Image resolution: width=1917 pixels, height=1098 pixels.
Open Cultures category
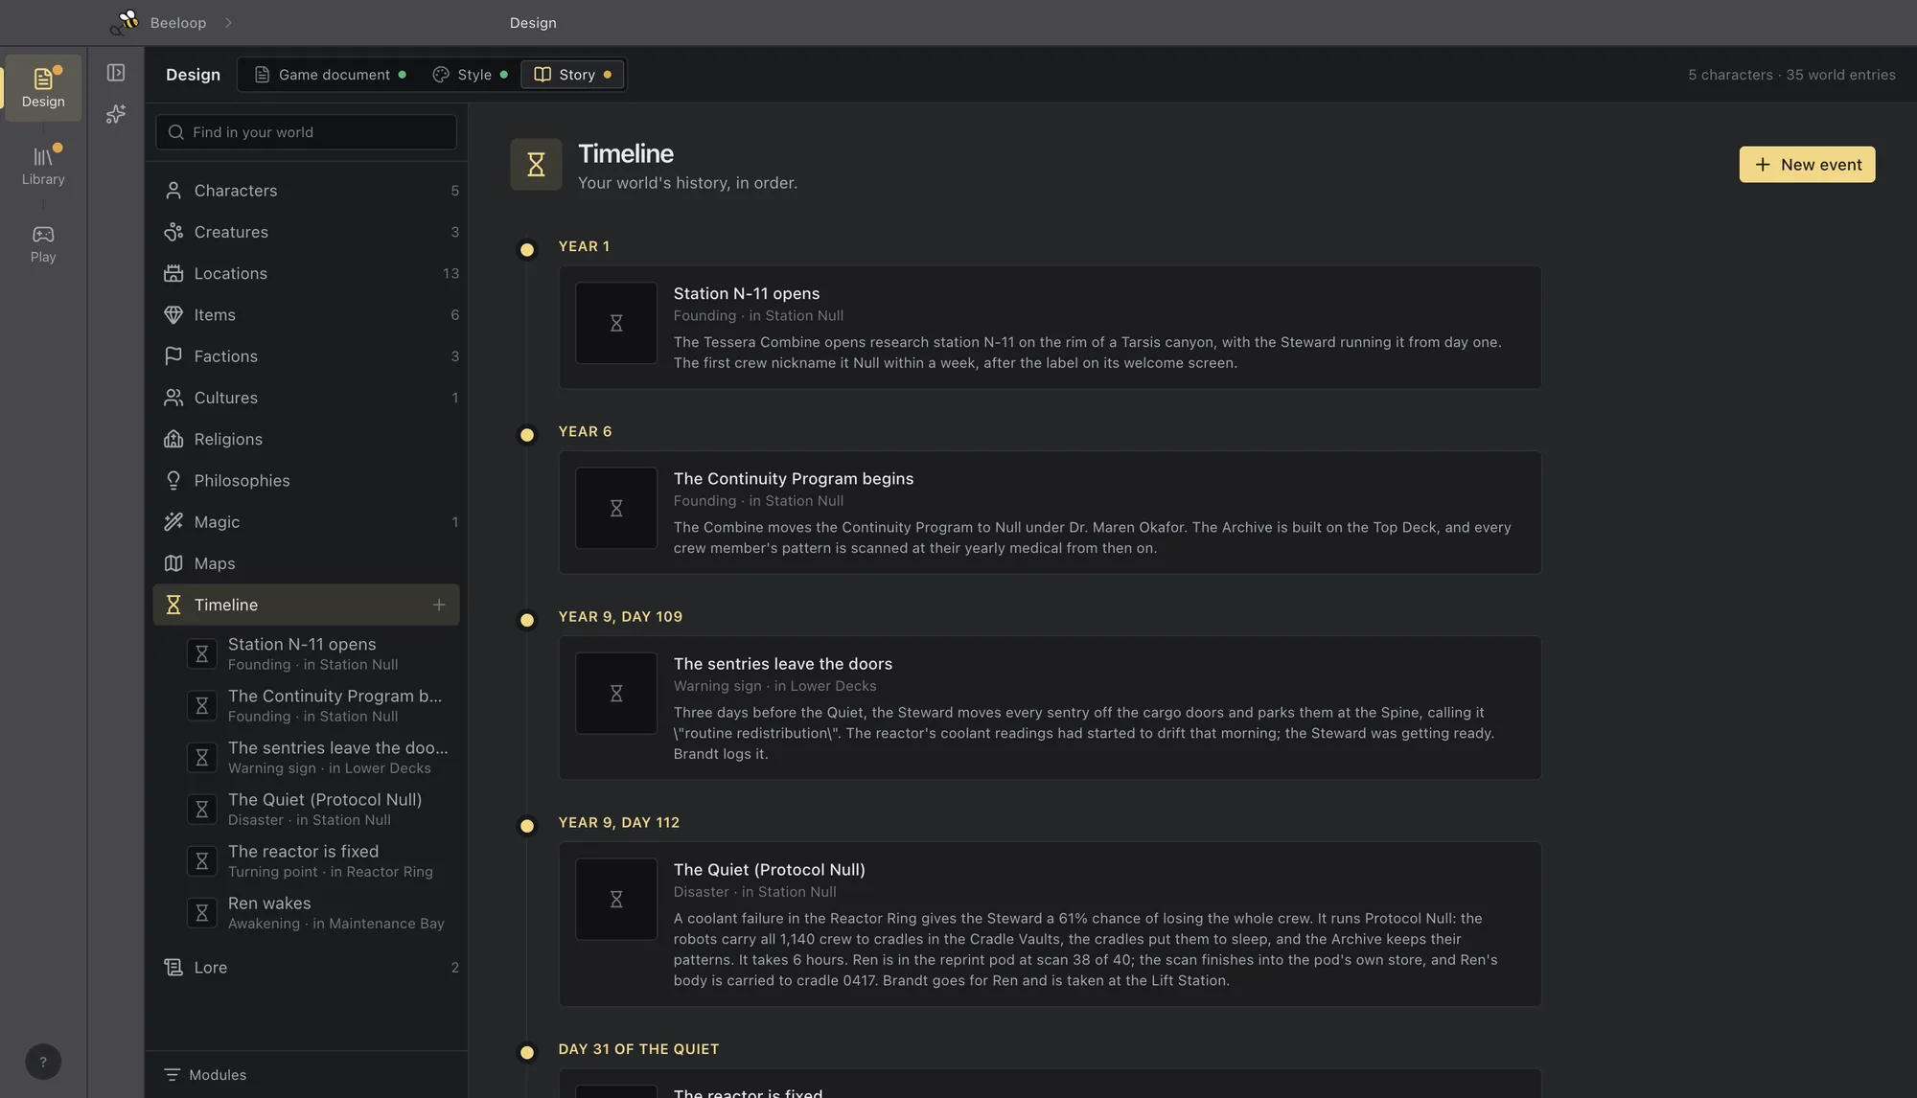click(307, 398)
